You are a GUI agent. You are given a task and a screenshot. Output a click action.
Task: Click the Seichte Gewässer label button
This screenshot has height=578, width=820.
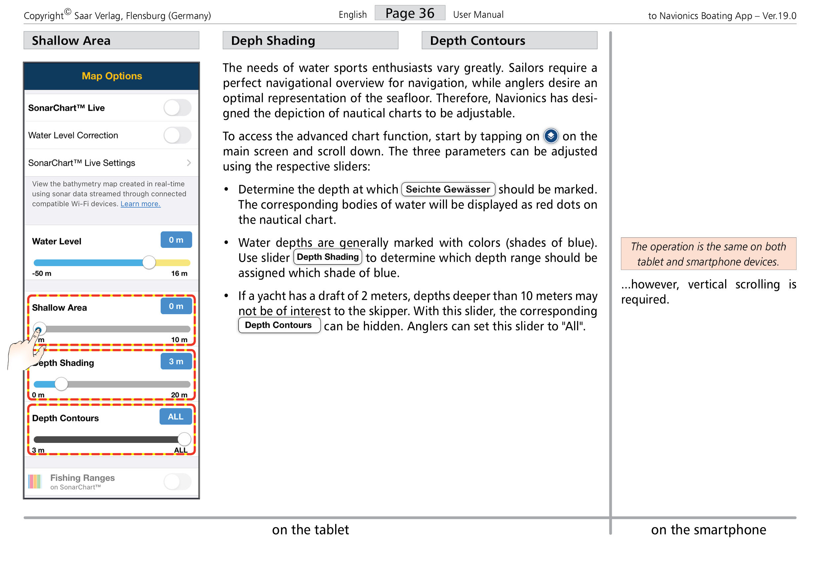[x=448, y=189]
